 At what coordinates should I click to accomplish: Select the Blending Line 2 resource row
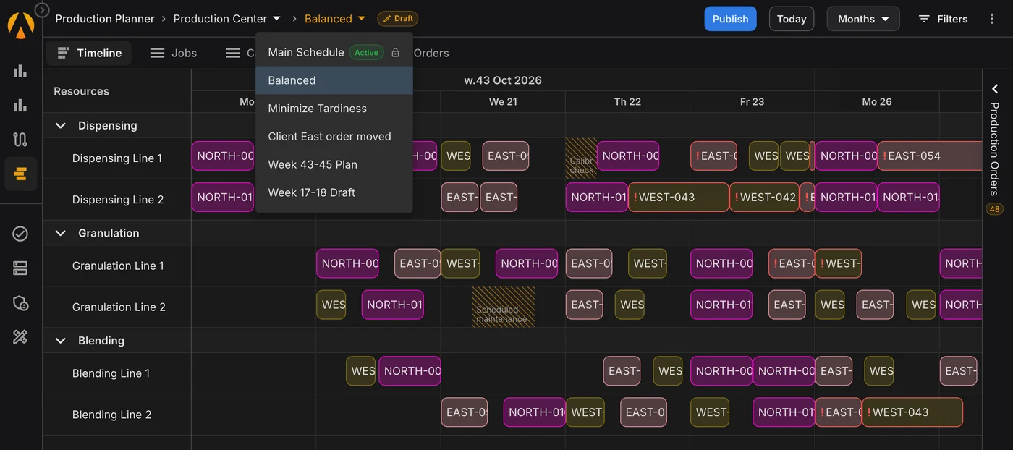coord(117,415)
